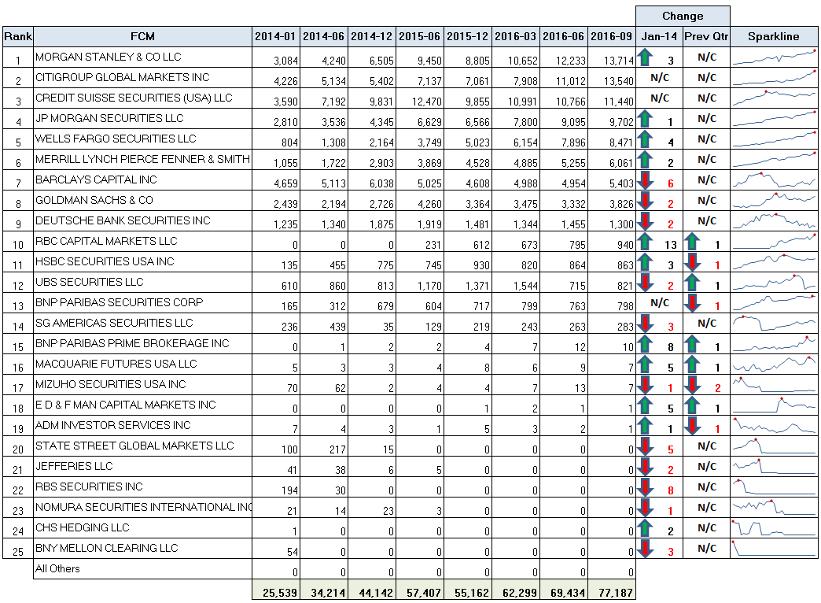Select CREDIT SUISSE SECURITIES (USA) LLC cell

click(142, 98)
